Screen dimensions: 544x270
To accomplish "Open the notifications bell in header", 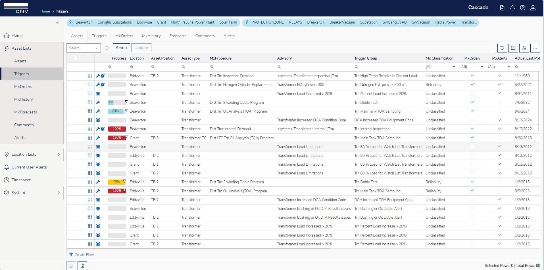I will click(x=512, y=8).
